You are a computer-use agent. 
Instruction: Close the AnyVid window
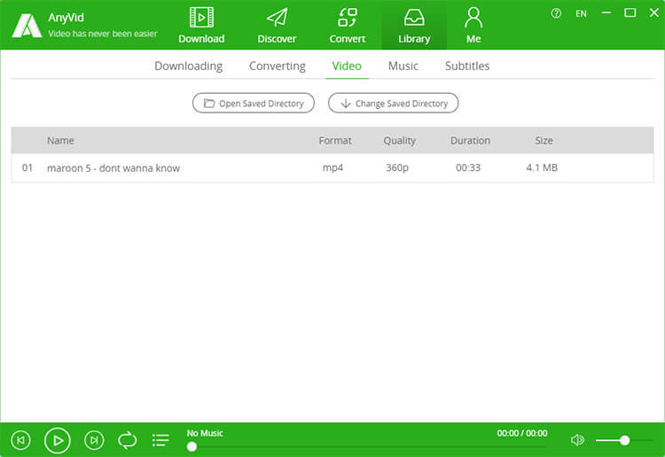click(x=654, y=13)
